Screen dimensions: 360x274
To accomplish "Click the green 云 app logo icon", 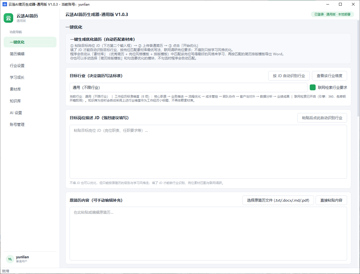I will click(8, 18).
